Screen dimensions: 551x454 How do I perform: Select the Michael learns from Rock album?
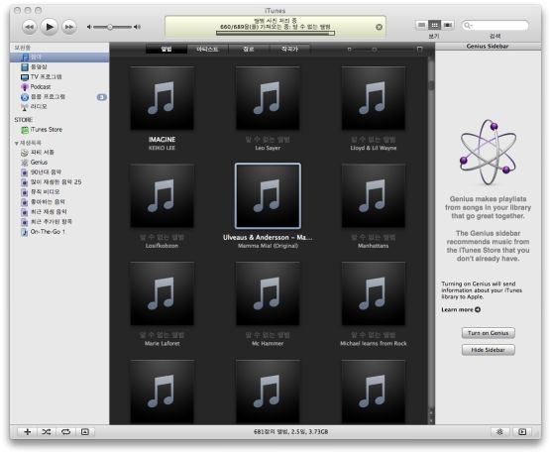[x=374, y=293]
